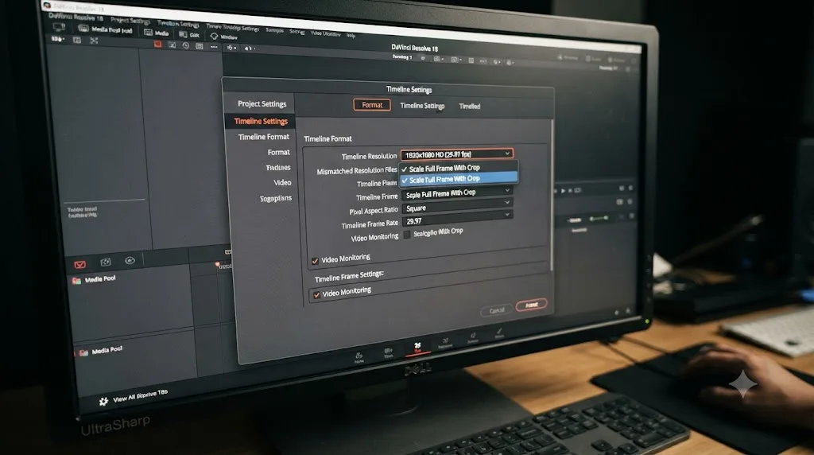Click the first page icon in bottom navigation
This screenshot has width=814, height=455.
(x=359, y=357)
